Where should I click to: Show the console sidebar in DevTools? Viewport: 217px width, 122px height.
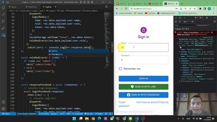coord(176,22)
